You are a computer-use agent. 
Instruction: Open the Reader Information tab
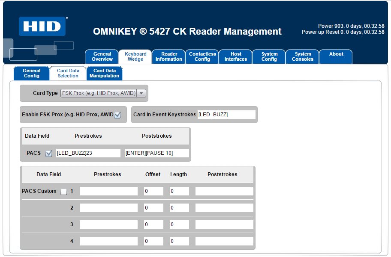[169, 57]
